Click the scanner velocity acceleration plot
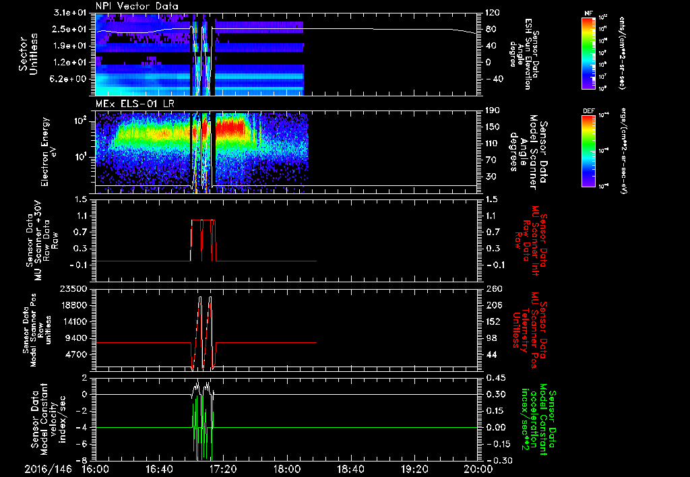Viewport: 690px width, 477px height. [286, 419]
